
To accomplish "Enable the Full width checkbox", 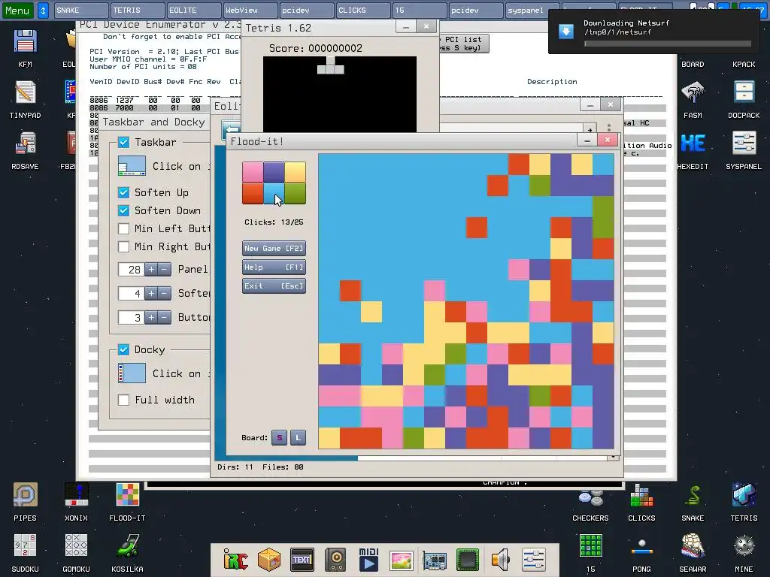I will 124,400.
